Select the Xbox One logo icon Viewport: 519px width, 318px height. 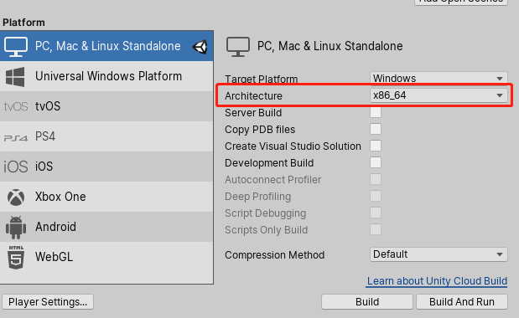point(16,197)
